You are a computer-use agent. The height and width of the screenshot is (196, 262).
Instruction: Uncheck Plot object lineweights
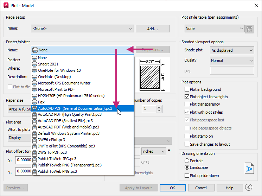tap(187, 97)
